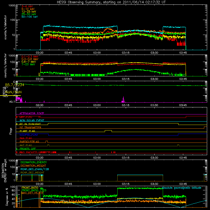The image size is (210, 210).
Task: Click the REAR_DEC_WEIGHT legend label
Action: (x=32, y=173)
